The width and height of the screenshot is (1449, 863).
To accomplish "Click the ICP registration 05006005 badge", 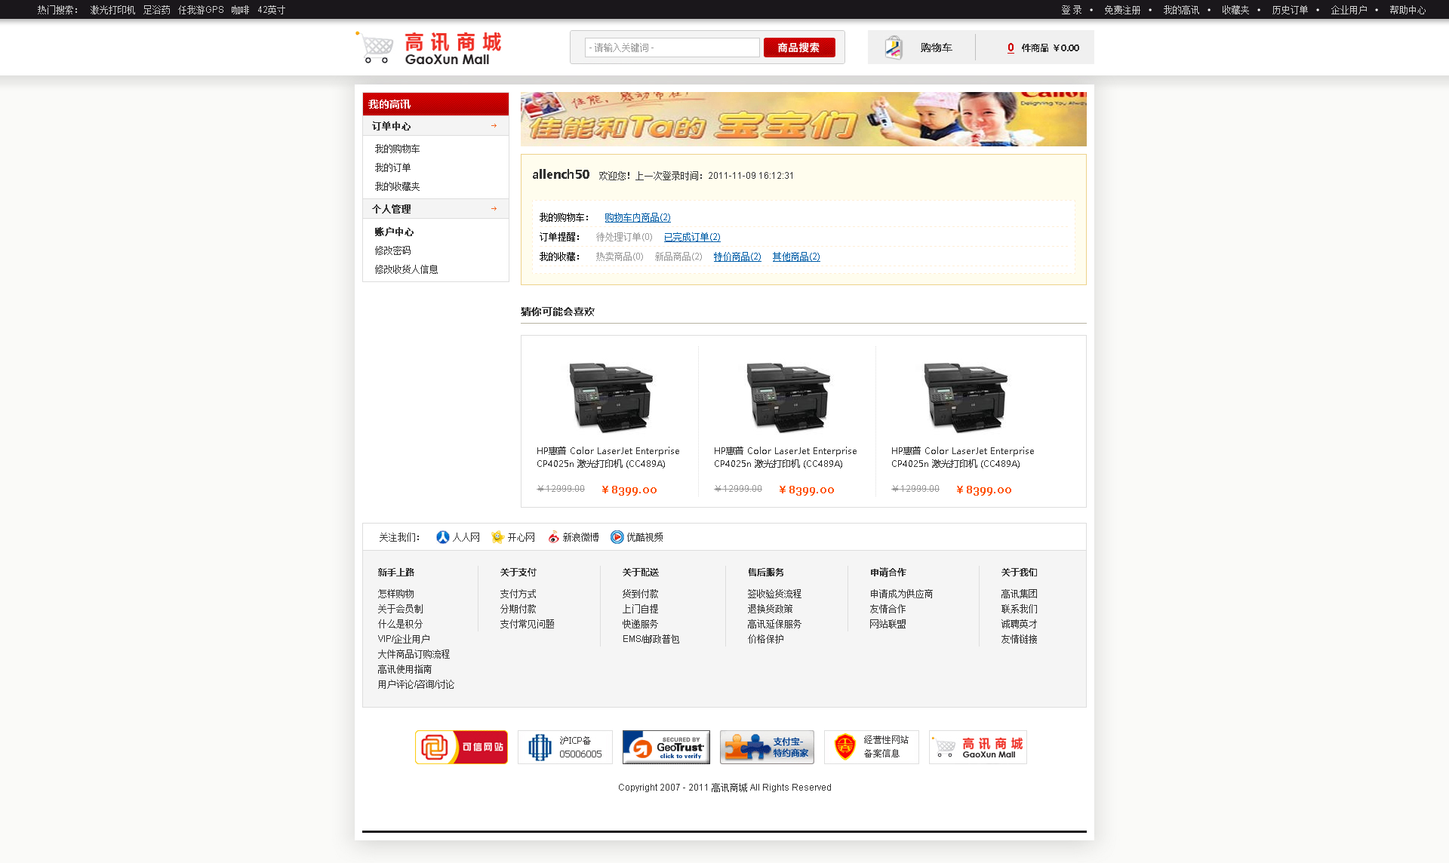I will click(565, 747).
